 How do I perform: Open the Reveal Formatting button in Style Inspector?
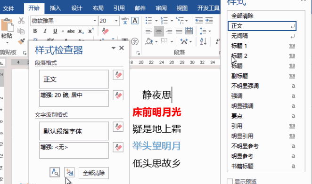click(55, 172)
